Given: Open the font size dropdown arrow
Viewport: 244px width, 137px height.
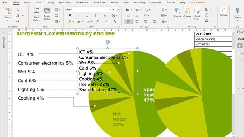Looking at the screenshot, I should pyautogui.click(x=118, y=10).
